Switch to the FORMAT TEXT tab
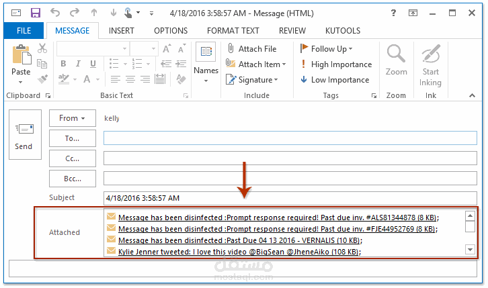The image size is (488, 288). pos(233,31)
